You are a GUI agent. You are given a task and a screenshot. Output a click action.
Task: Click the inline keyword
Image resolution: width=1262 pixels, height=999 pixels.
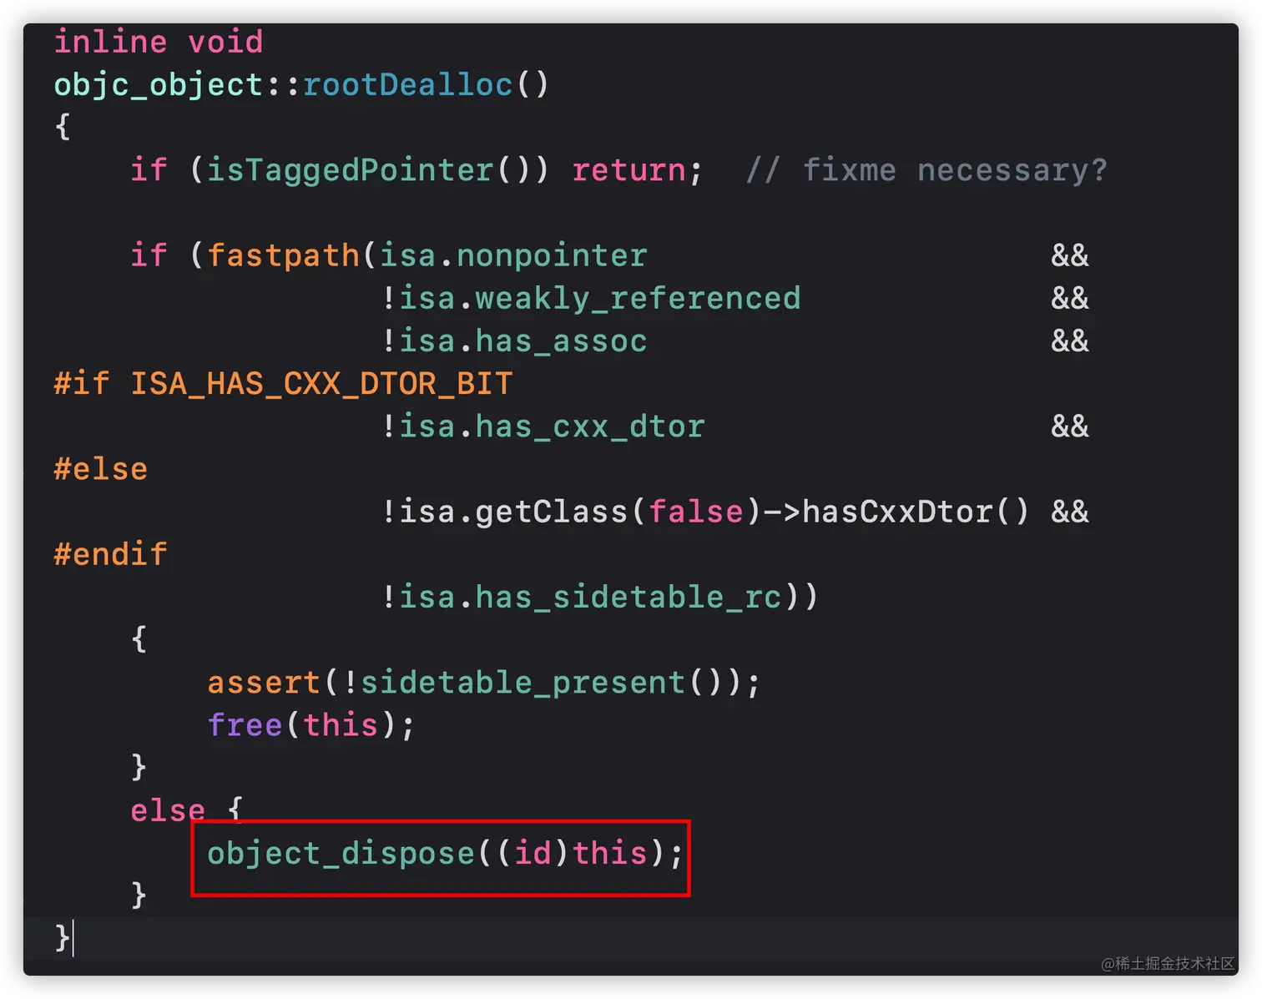tap(110, 42)
